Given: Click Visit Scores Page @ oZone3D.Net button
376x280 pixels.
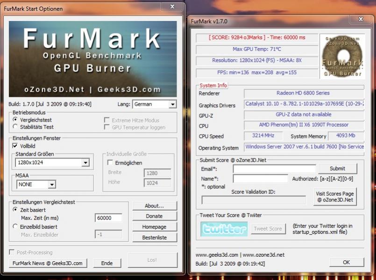Looking at the screenshot, I should pos(335,196).
